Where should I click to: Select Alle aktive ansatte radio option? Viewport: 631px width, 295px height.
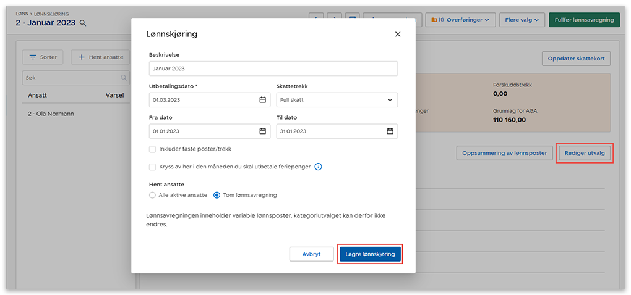coord(153,195)
